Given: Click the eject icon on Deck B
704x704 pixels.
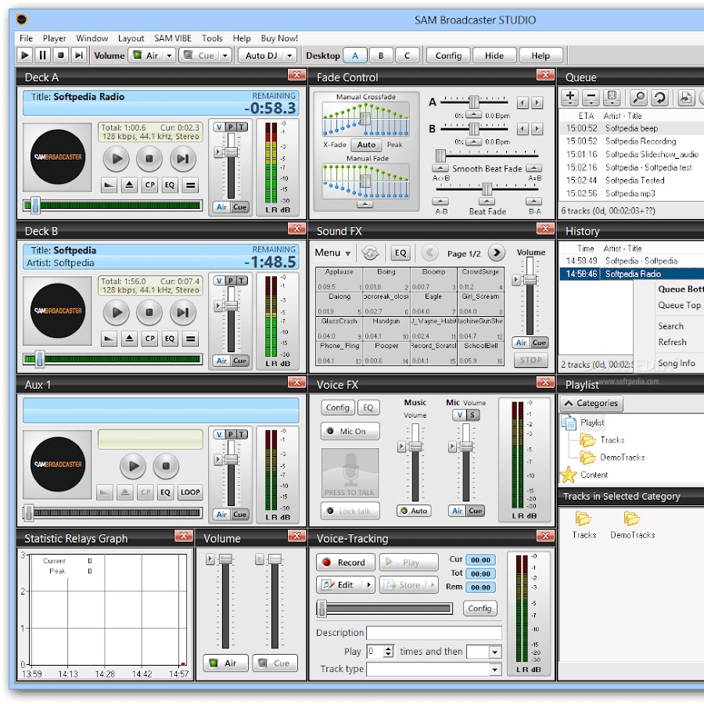Looking at the screenshot, I should (x=128, y=339).
